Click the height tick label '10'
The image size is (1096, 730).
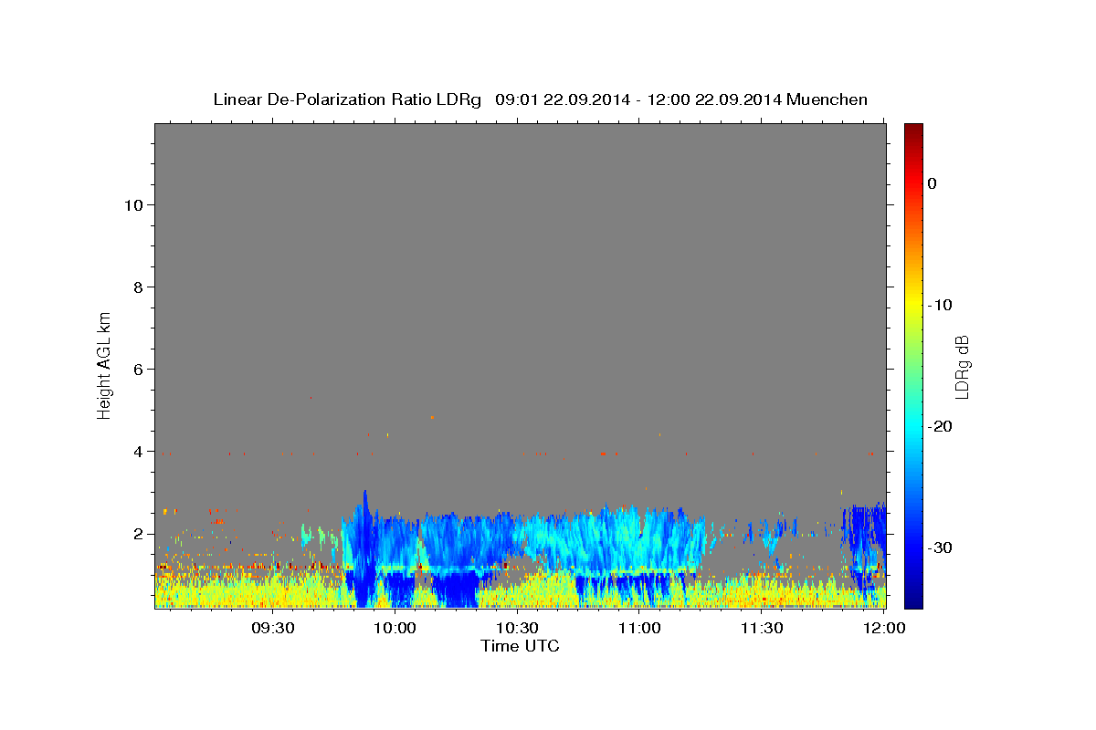click(133, 204)
